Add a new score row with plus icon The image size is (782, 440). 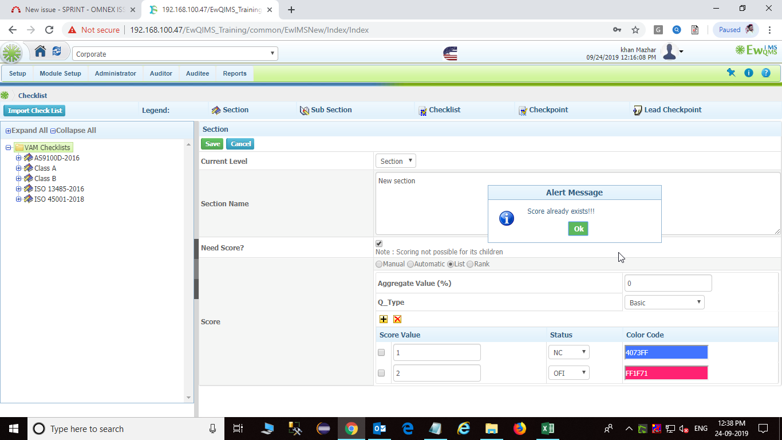(x=384, y=319)
